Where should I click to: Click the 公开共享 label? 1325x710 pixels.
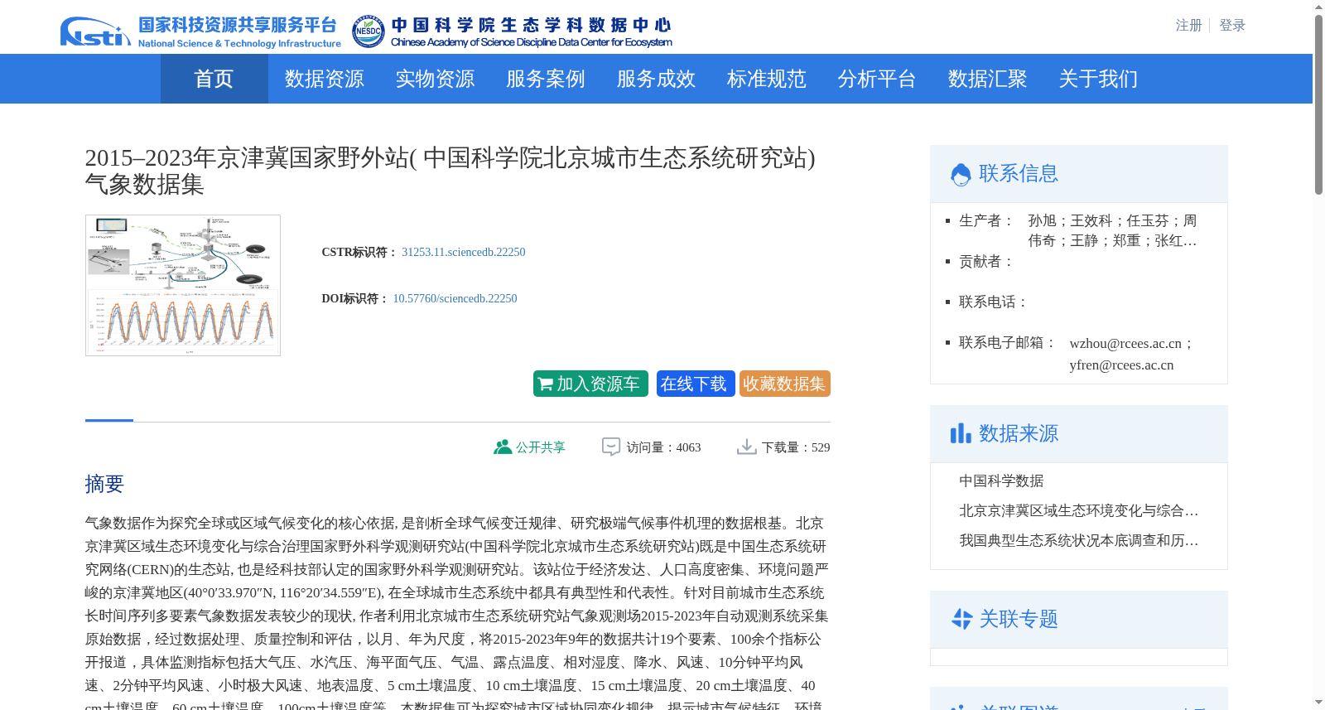tap(541, 447)
